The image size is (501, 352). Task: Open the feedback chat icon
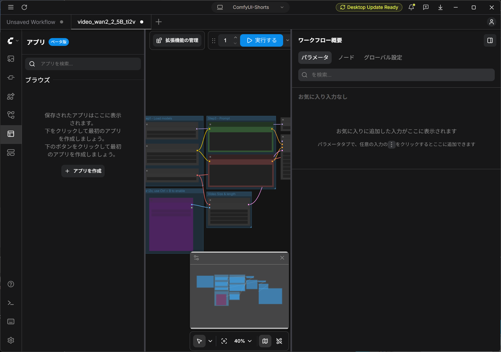[426, 7]
